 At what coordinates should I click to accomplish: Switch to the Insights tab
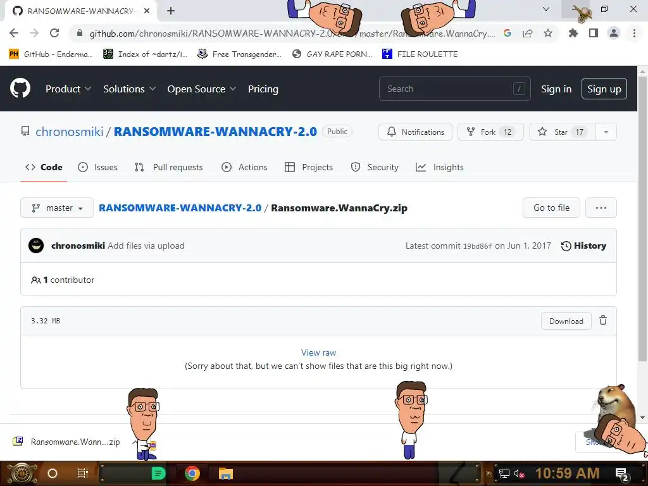point(439,167)
